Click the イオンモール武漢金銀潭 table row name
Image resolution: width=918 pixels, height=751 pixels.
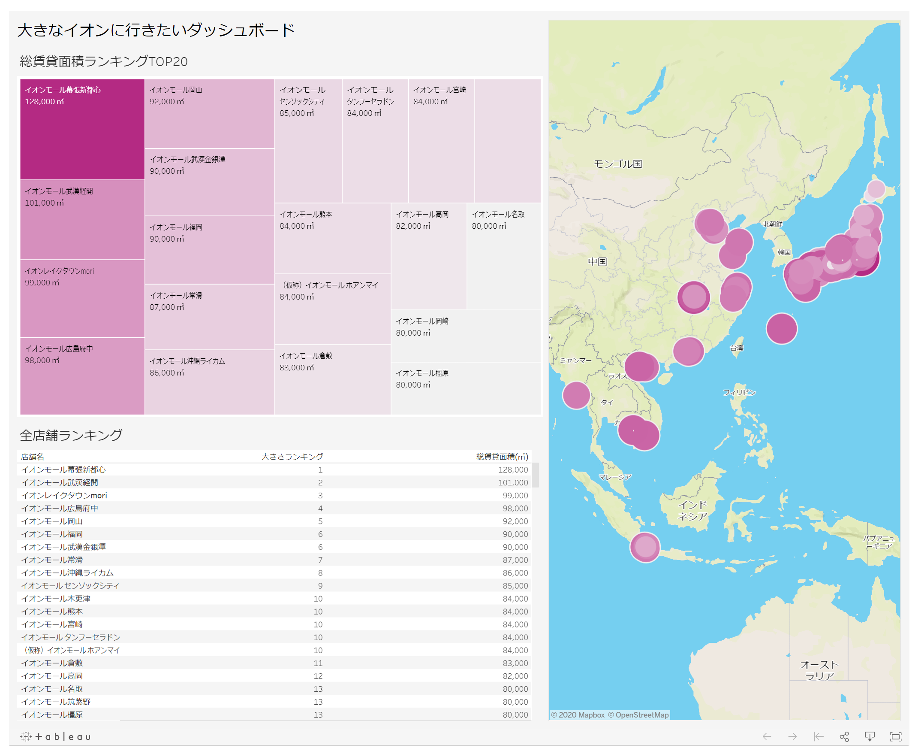(63, 547)
